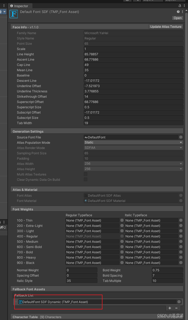
Task: Click the plus button under Fallback List
Action: coord(170,308)
